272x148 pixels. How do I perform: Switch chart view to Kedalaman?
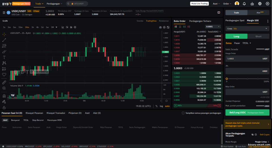click(x=164, y=21)
